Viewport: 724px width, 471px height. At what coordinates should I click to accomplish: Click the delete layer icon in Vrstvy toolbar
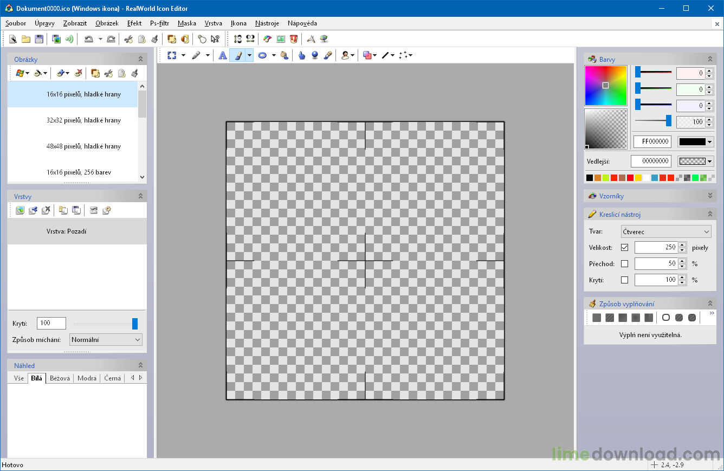tap(46, 210)
